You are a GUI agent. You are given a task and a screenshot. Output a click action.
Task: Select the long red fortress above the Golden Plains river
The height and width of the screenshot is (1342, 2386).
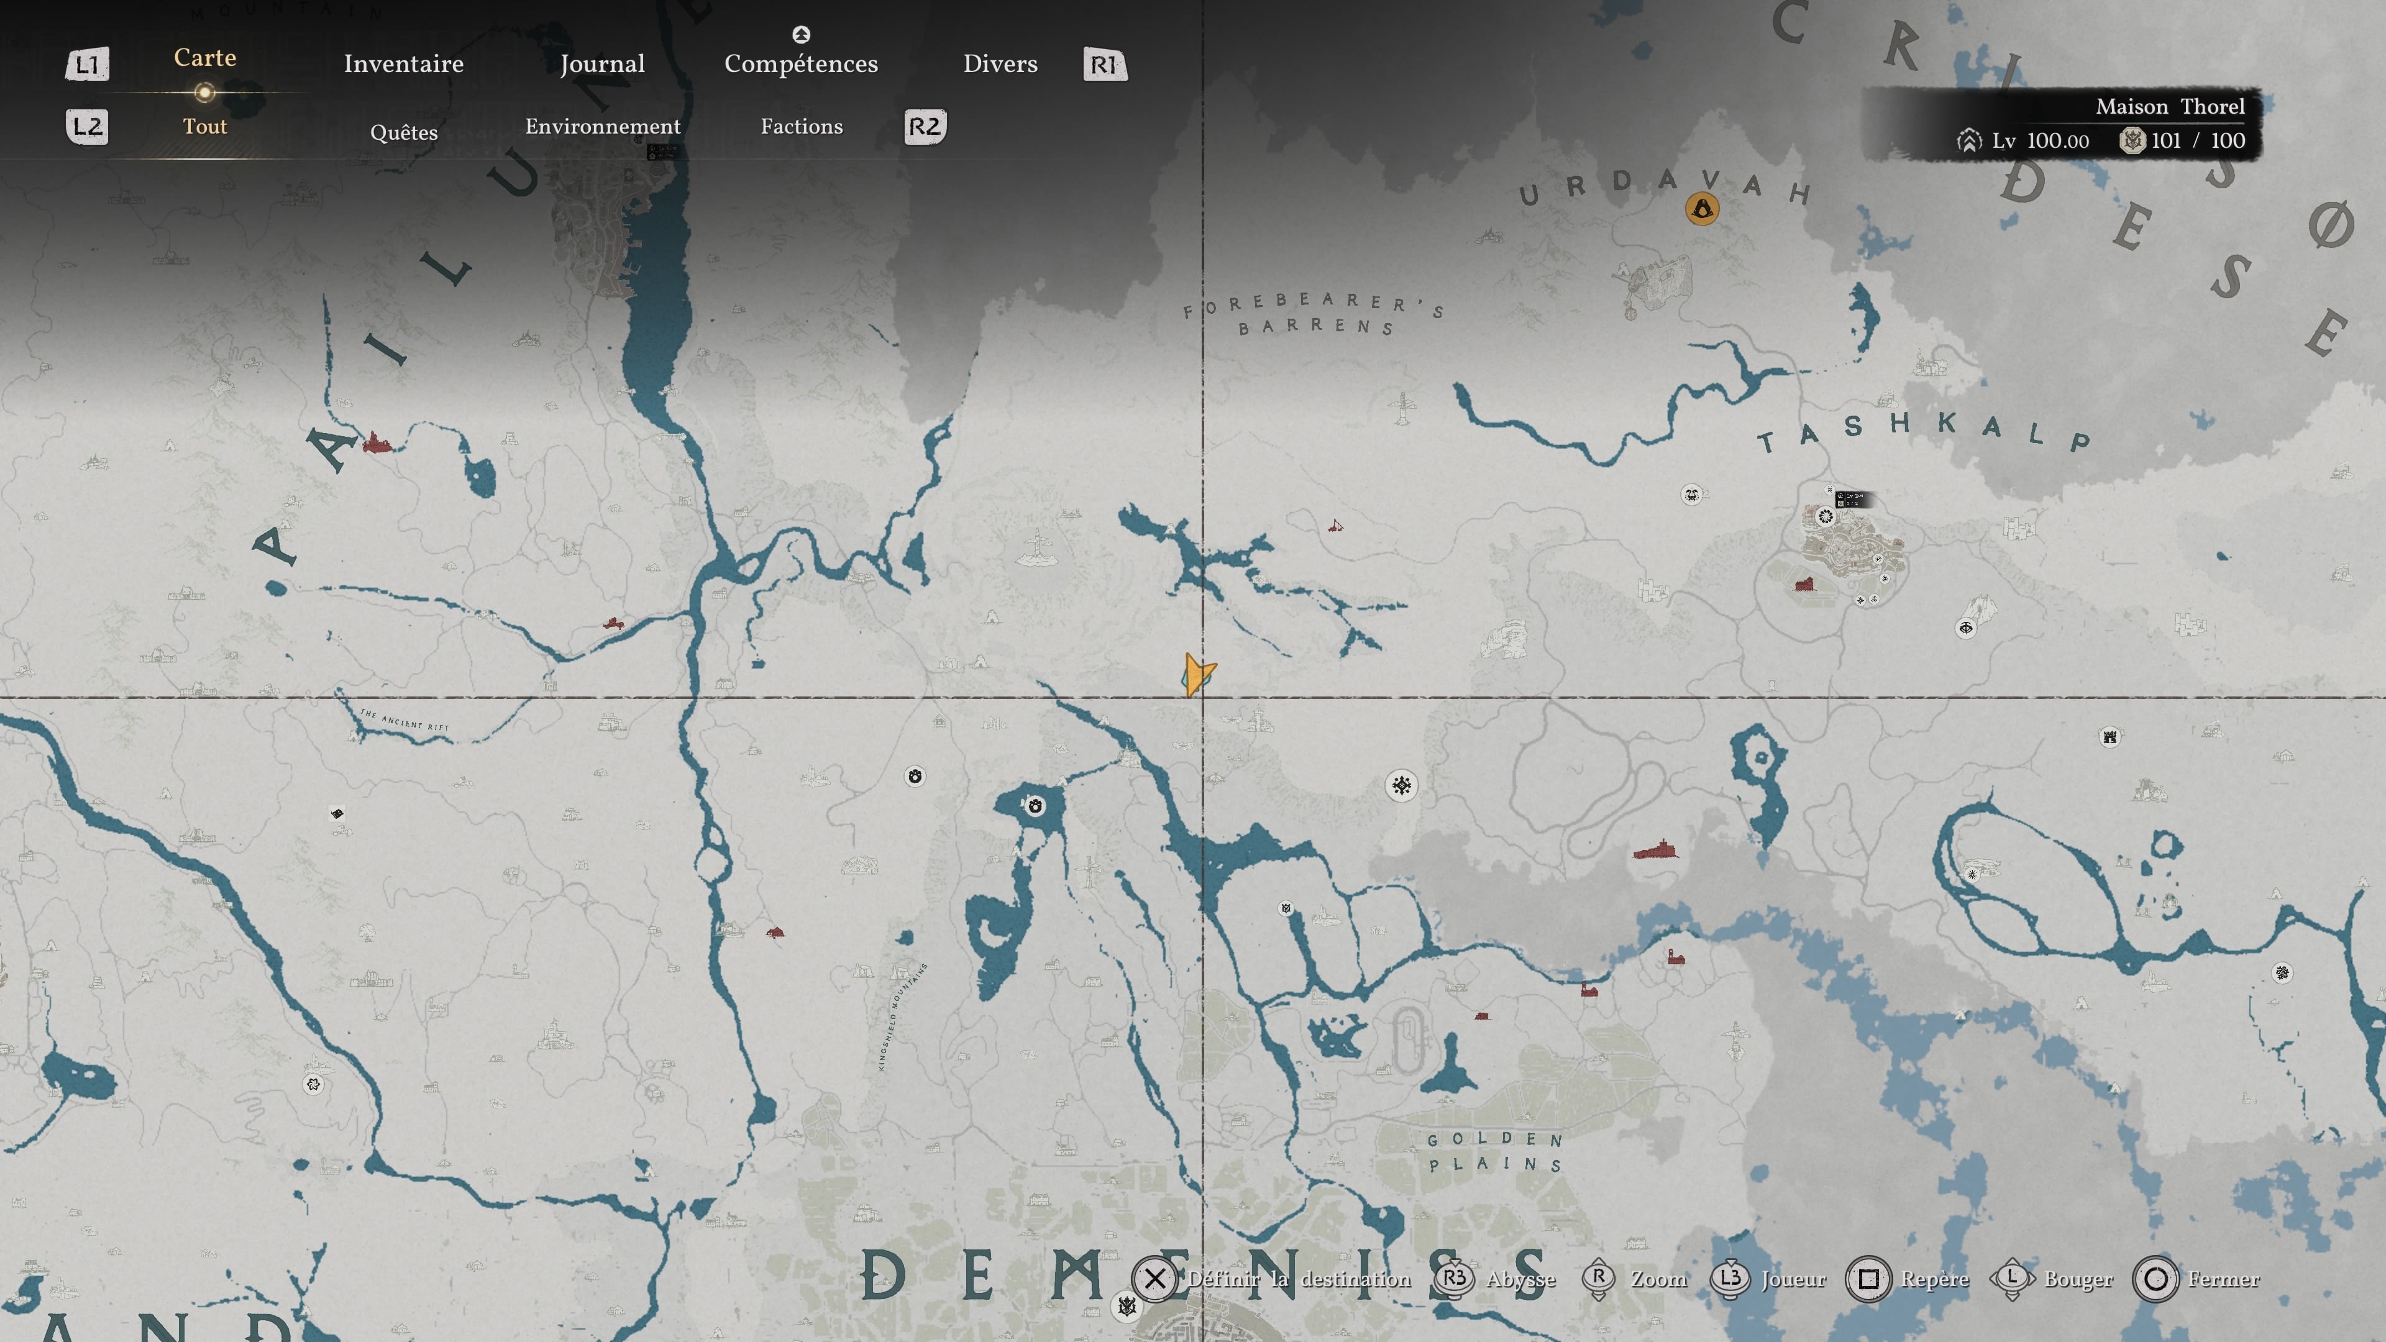pyautogui.click(x=1655, y=848)
